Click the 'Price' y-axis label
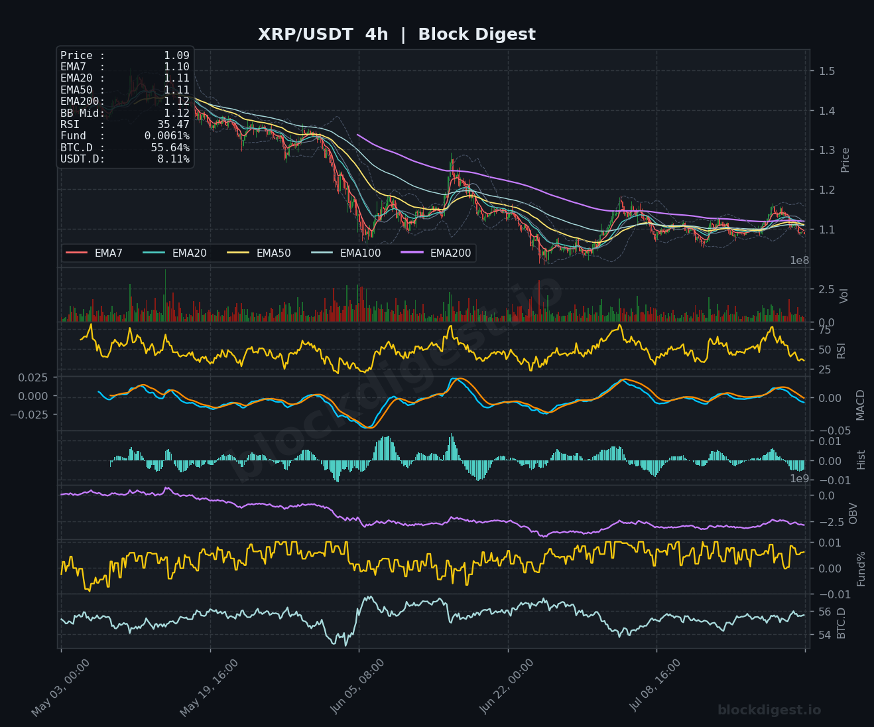The width and height of the screenshot is (874, 727). 845,160
